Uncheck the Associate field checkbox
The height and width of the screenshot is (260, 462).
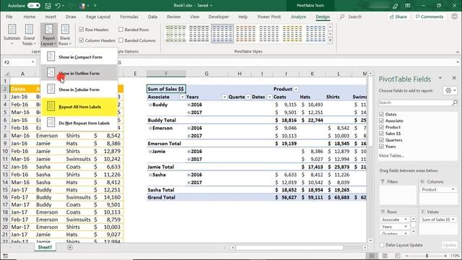(x=382, y=121)
